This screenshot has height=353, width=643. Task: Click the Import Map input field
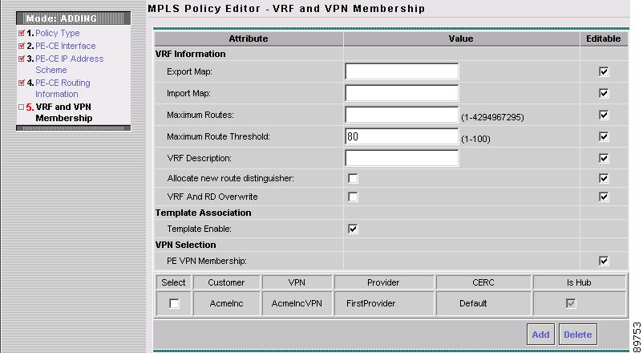pyautogui.click(x=402, y=93)
